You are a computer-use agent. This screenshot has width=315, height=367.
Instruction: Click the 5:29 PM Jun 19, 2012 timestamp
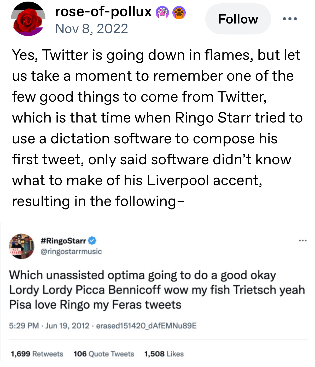(49, 326)
